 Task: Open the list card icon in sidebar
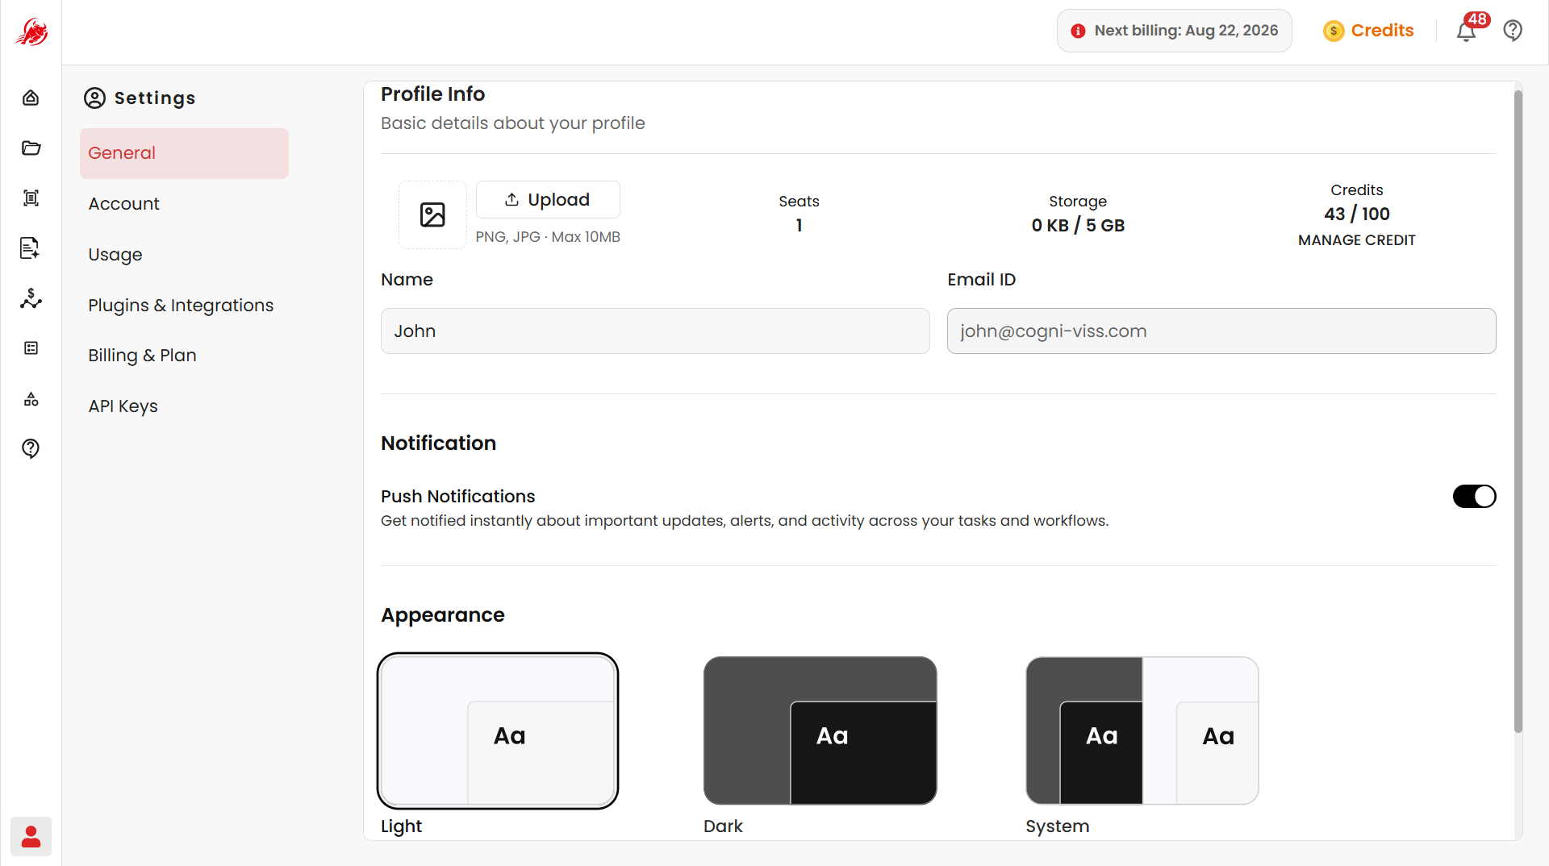click(31, 348)
